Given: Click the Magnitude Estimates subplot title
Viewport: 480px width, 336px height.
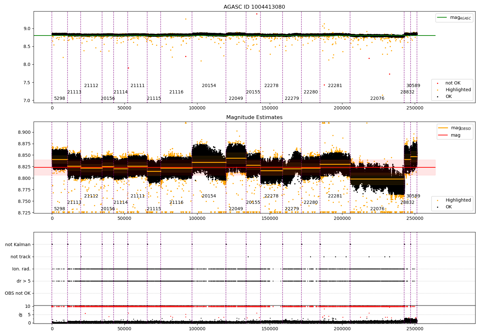Looking at the screenshot, I should (x=254, y=117).
